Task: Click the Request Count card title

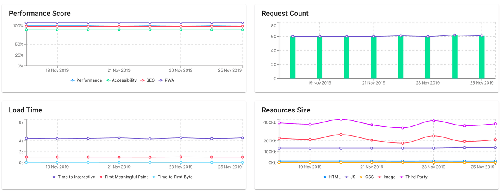Action: (285, 14)
